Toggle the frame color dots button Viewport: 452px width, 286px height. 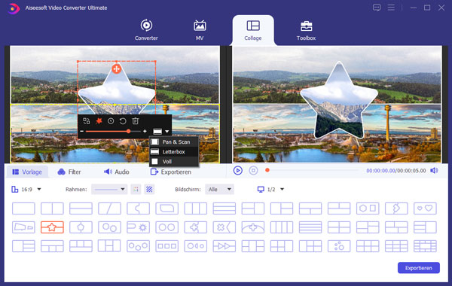136,189
